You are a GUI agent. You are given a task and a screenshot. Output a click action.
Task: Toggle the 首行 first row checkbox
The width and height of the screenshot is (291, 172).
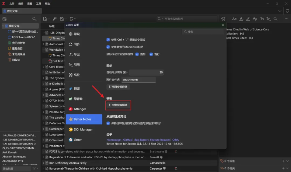point(151,54)
